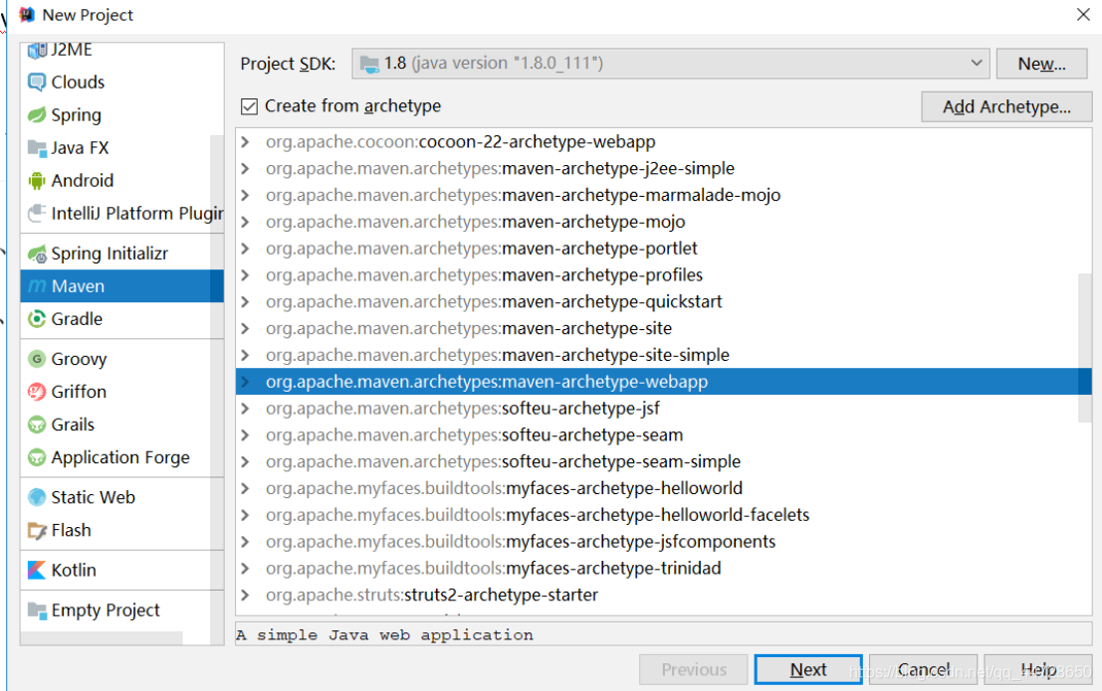Viewport: 1102px width, 691px height.
Task: Click the Static Web globe icon
Action: [37, 497]
